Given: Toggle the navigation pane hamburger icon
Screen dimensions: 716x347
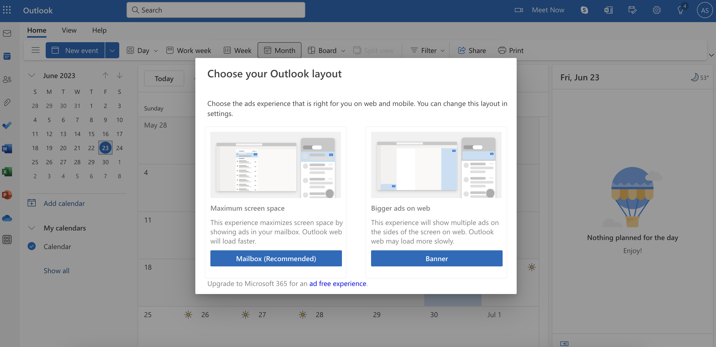Looking at the screenshot, I should coord(36,50).
